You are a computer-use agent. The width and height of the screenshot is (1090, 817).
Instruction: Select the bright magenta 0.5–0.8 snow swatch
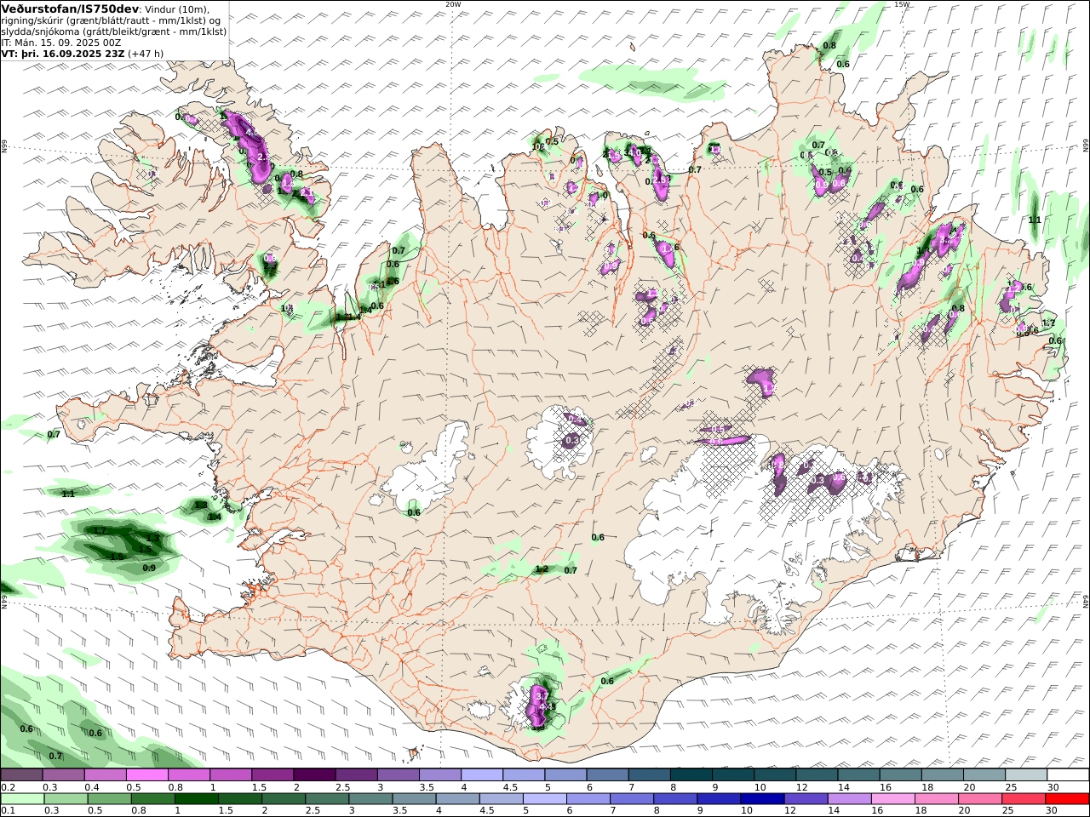[x=147, y=775]
